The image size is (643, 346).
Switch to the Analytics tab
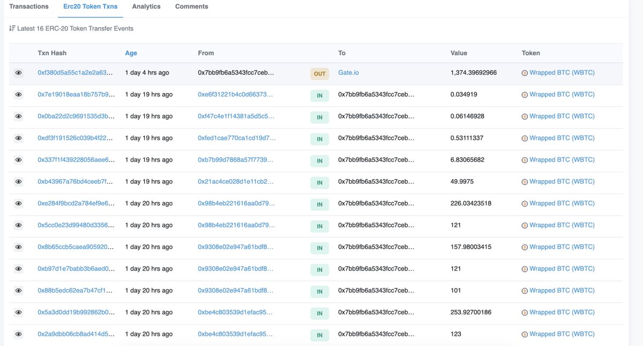point(146,6)
